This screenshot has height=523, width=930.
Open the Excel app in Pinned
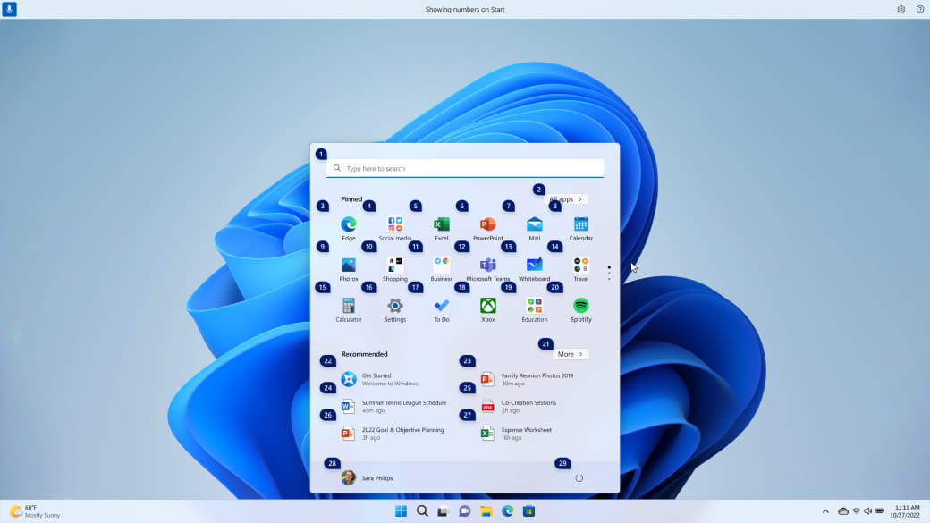pyautogui.click(x=442, y=225)
